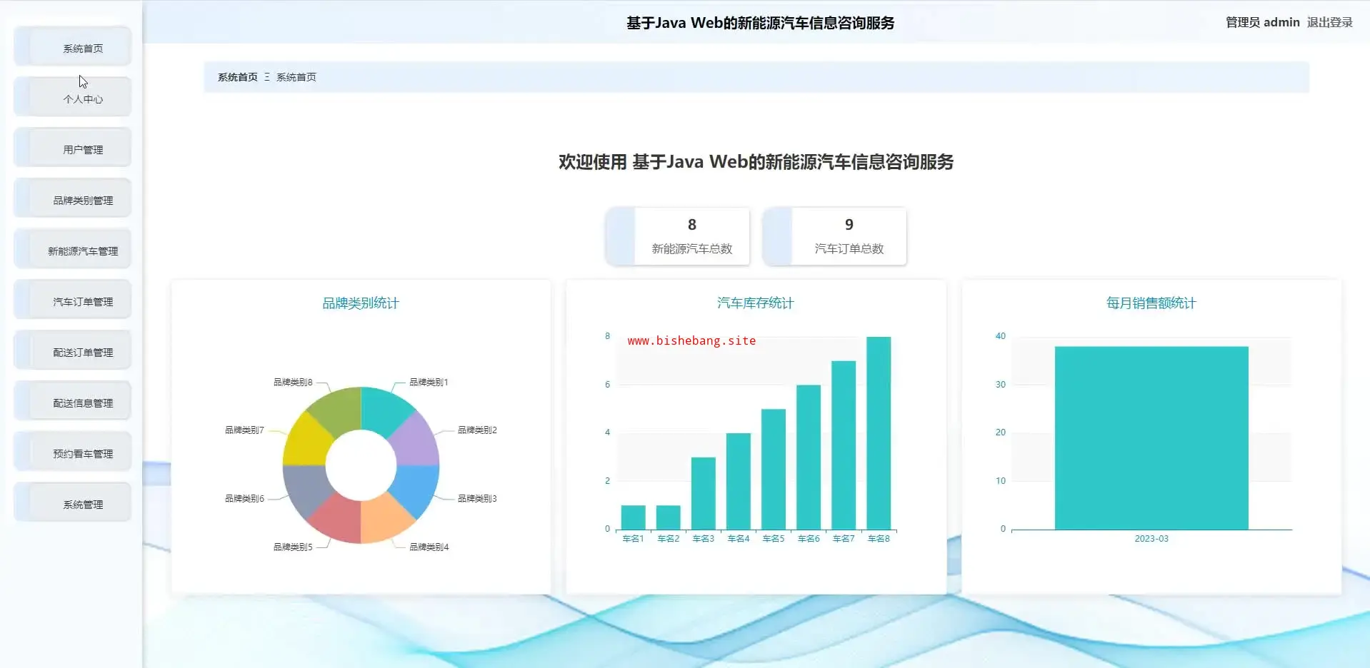Click the 品牌类别4 pie label

pos(429,547)
